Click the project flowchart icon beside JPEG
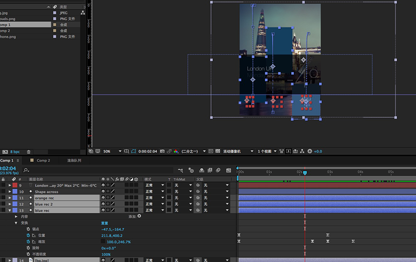Screen dimensions: 416x262 [83, 13]
